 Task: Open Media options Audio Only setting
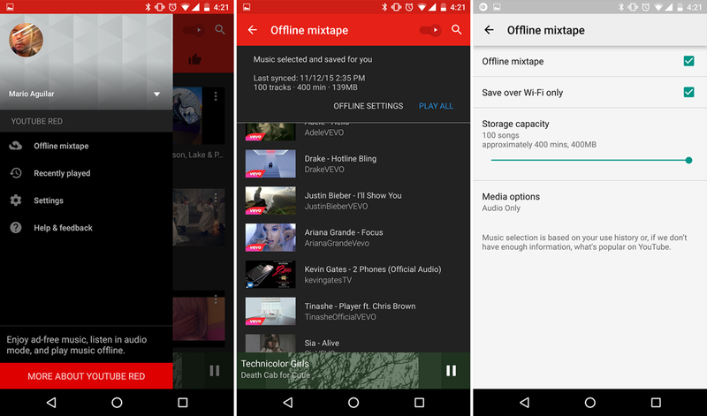pyautogui.click(x=589, y=202)
